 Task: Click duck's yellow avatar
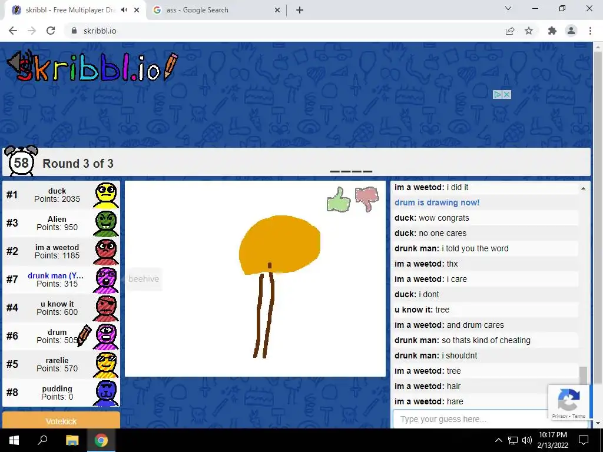[x=106, y=195]
